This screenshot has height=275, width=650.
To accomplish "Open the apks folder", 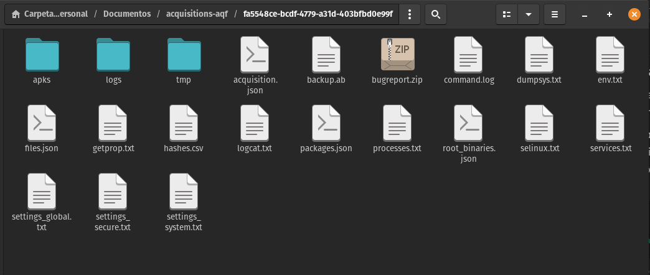I will 42,55.
